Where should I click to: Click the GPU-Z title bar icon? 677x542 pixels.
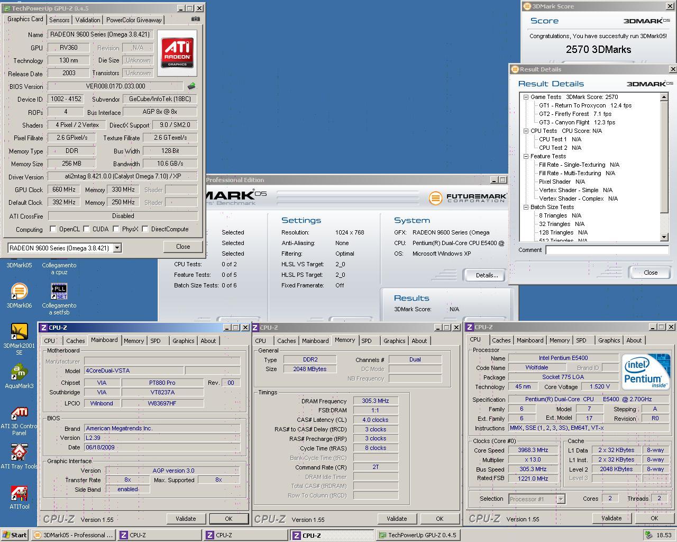coord(6,8)
